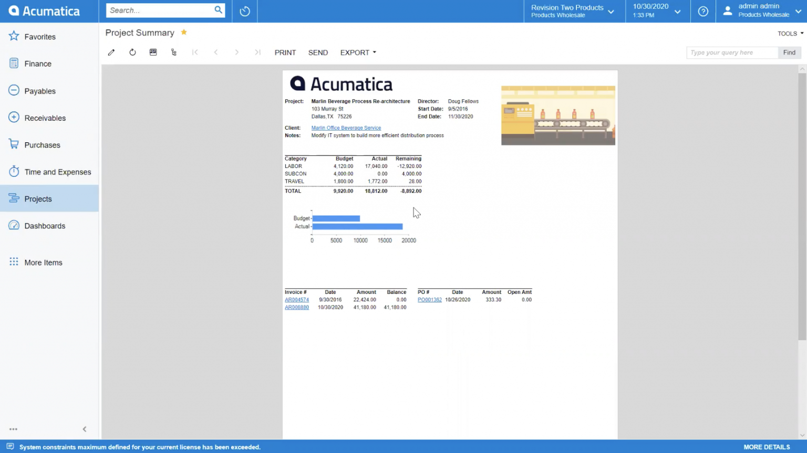This screenshot has height=453, width=807.
Task: Select Receivables in the sidebar
Action: [x=45, y=118]
